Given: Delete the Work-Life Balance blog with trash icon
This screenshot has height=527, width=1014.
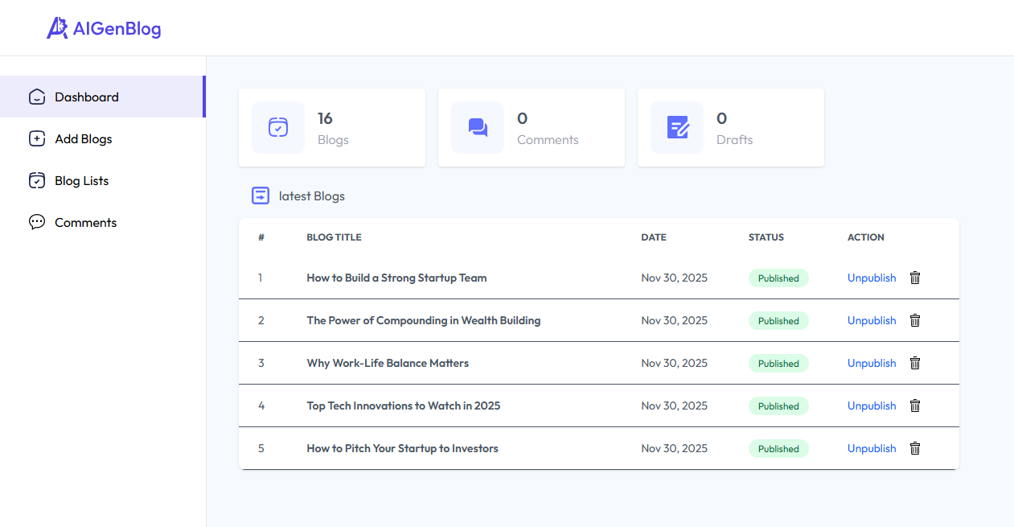Looking at the screenshot, I should (914, 363).
